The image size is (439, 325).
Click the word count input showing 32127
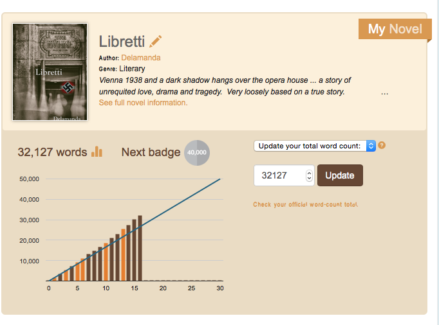click(284, 175)
